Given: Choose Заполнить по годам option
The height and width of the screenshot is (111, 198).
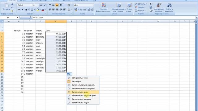Looking at the screenshot, I should coord(83,103).
